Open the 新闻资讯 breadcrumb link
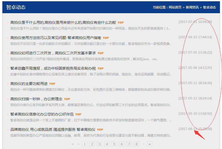The width and height of the screenshot is (222, 149). pyautogui.click(x=192, y=7)
